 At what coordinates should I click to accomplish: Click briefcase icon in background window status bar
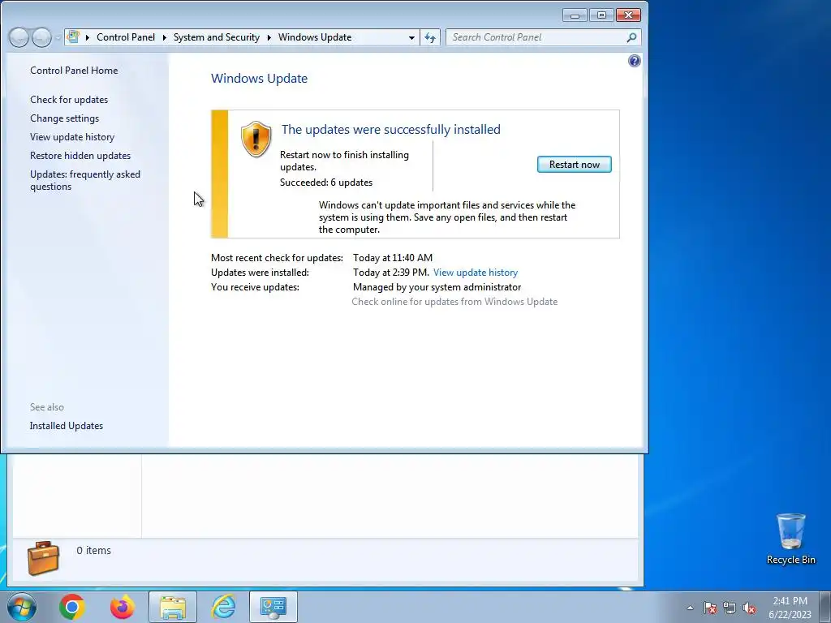pos(43,558)
